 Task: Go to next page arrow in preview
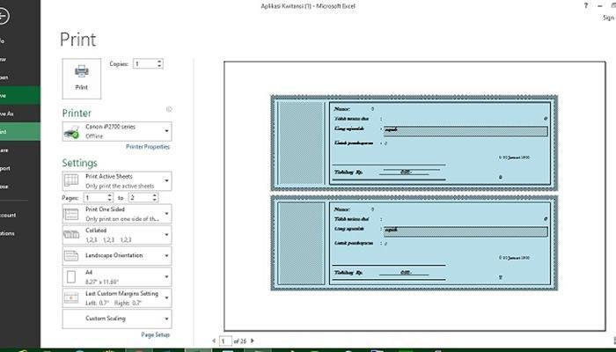coord(253,341)
